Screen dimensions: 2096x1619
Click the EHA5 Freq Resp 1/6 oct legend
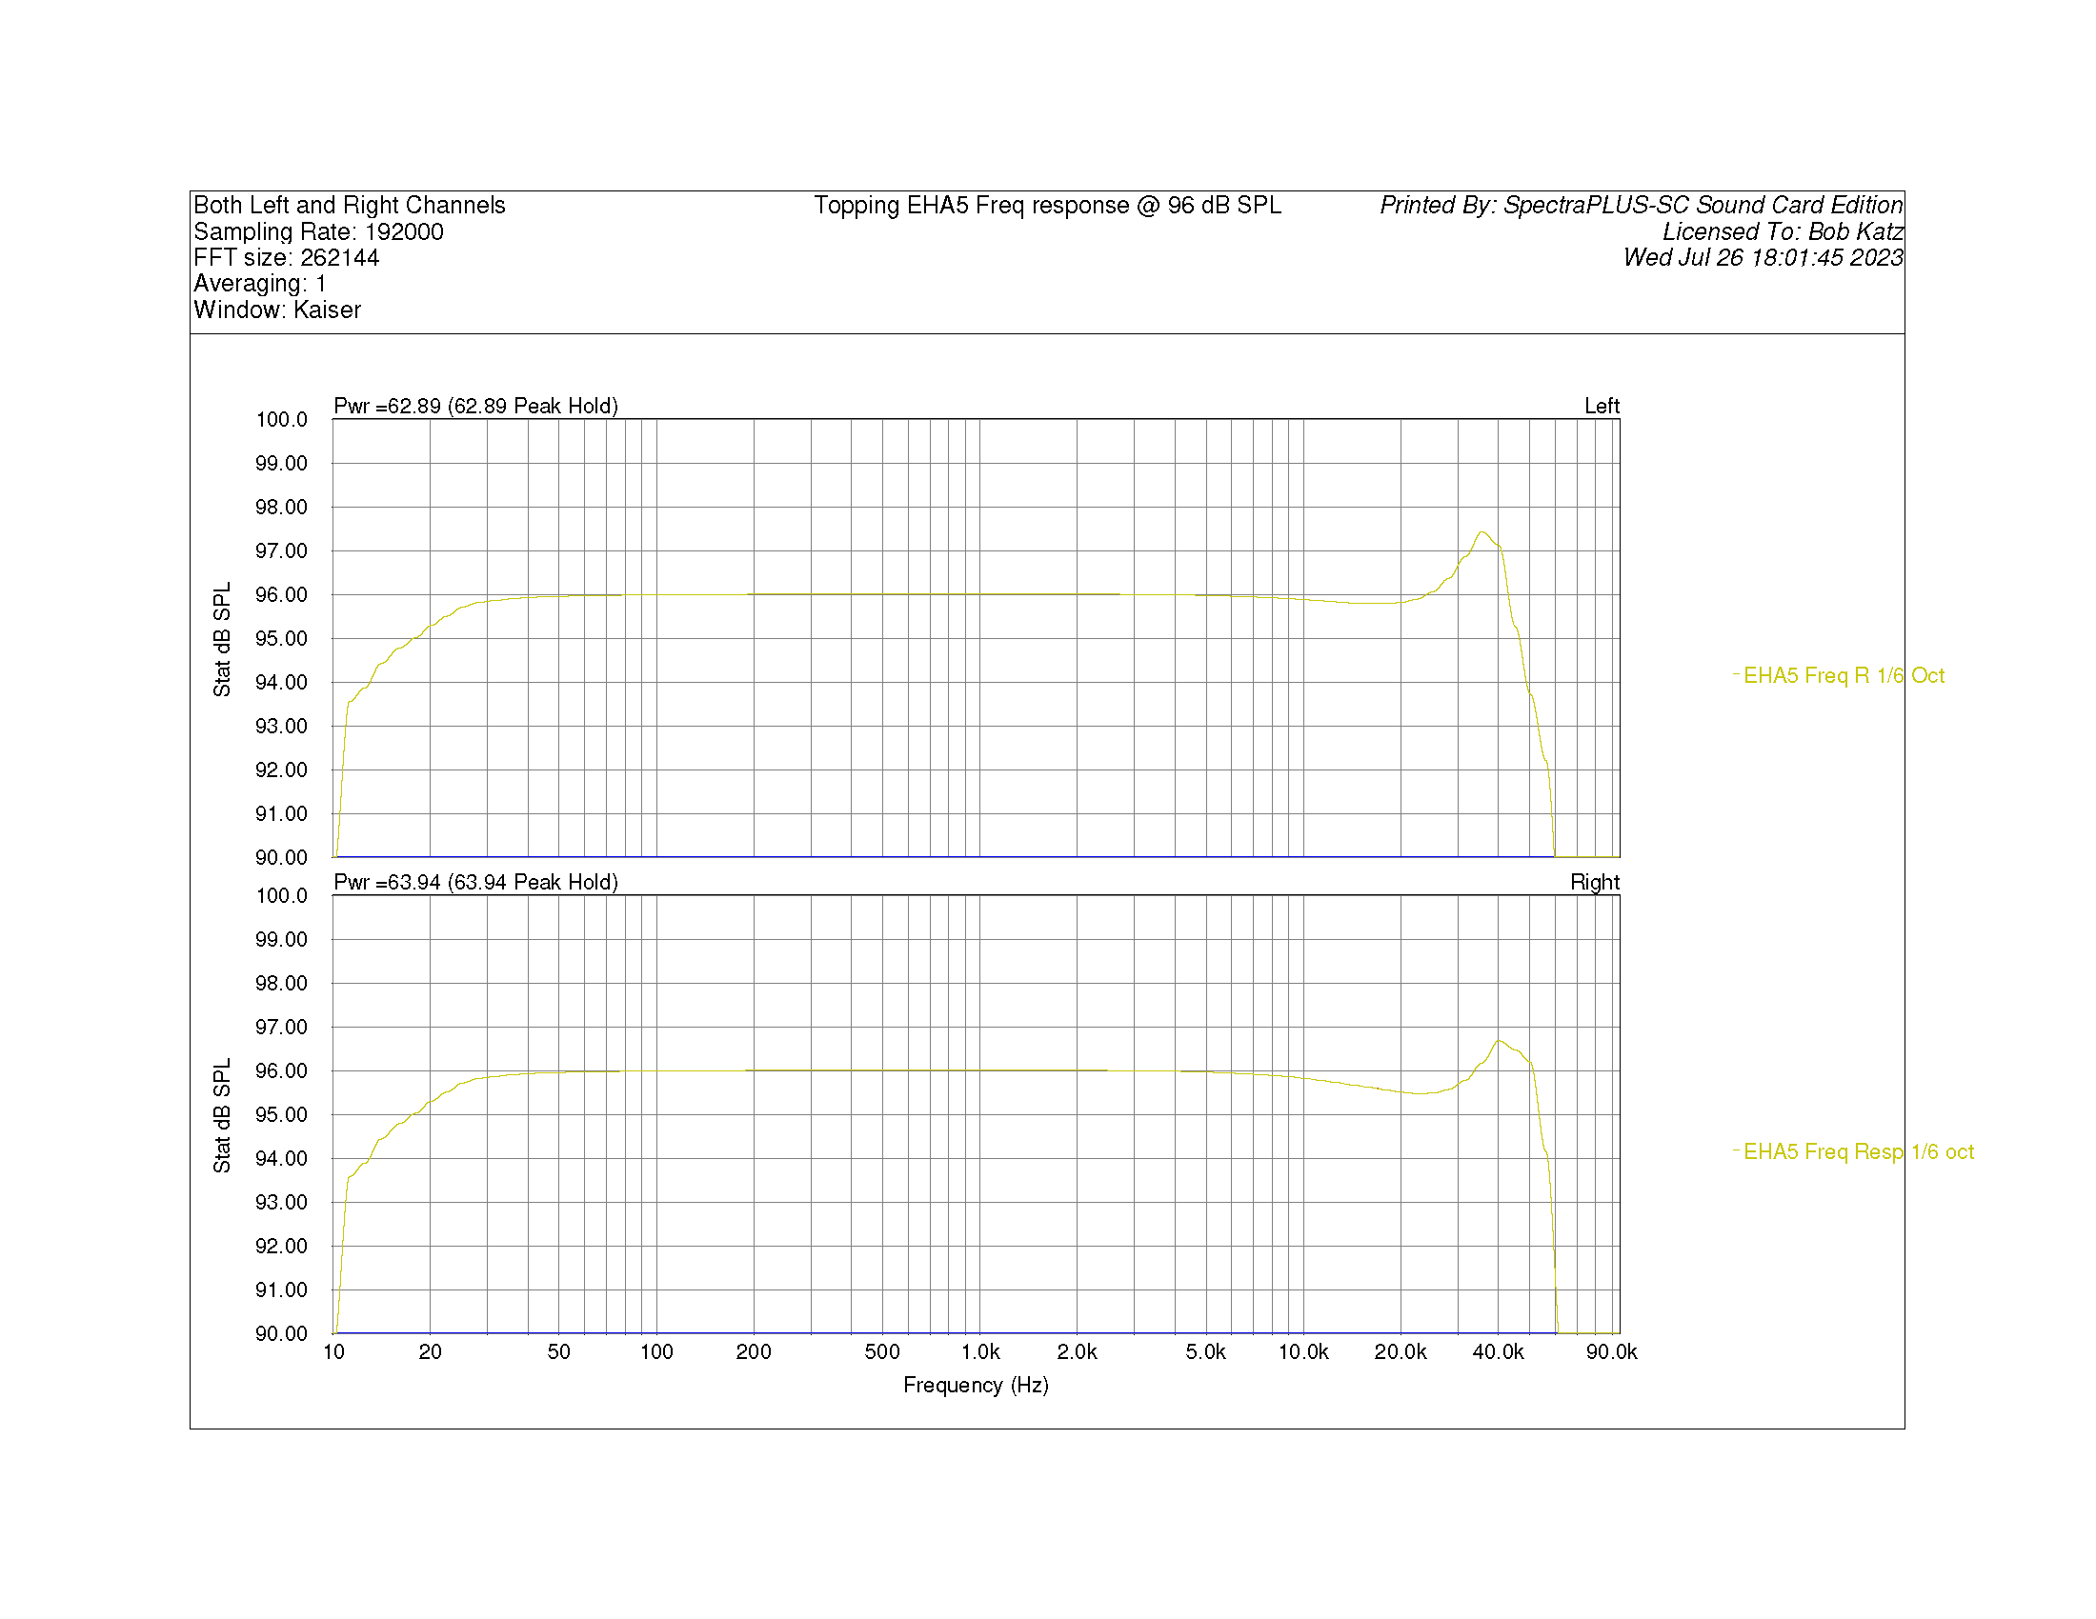[1857, 1151]
